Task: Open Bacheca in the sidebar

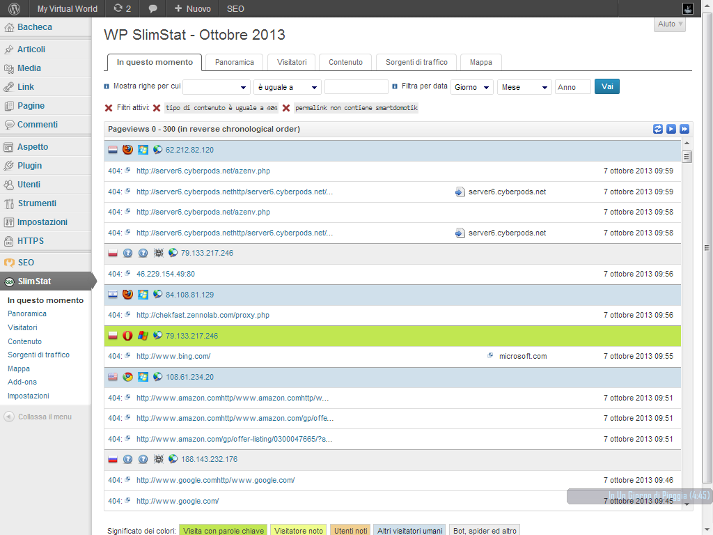Action: (35, 27)
